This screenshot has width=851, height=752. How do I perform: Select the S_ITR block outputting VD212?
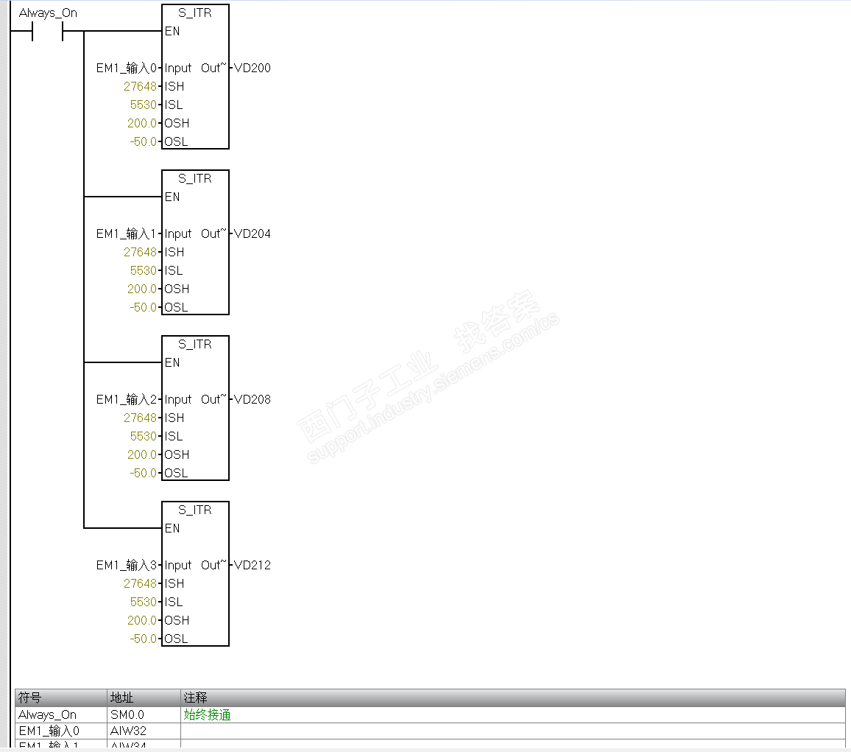point(195,573)
